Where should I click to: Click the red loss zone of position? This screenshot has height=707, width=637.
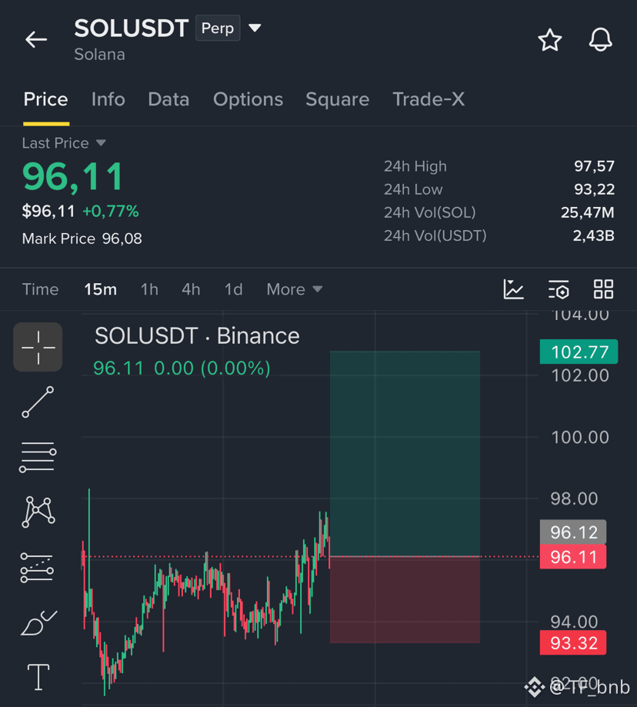[405, 600]
